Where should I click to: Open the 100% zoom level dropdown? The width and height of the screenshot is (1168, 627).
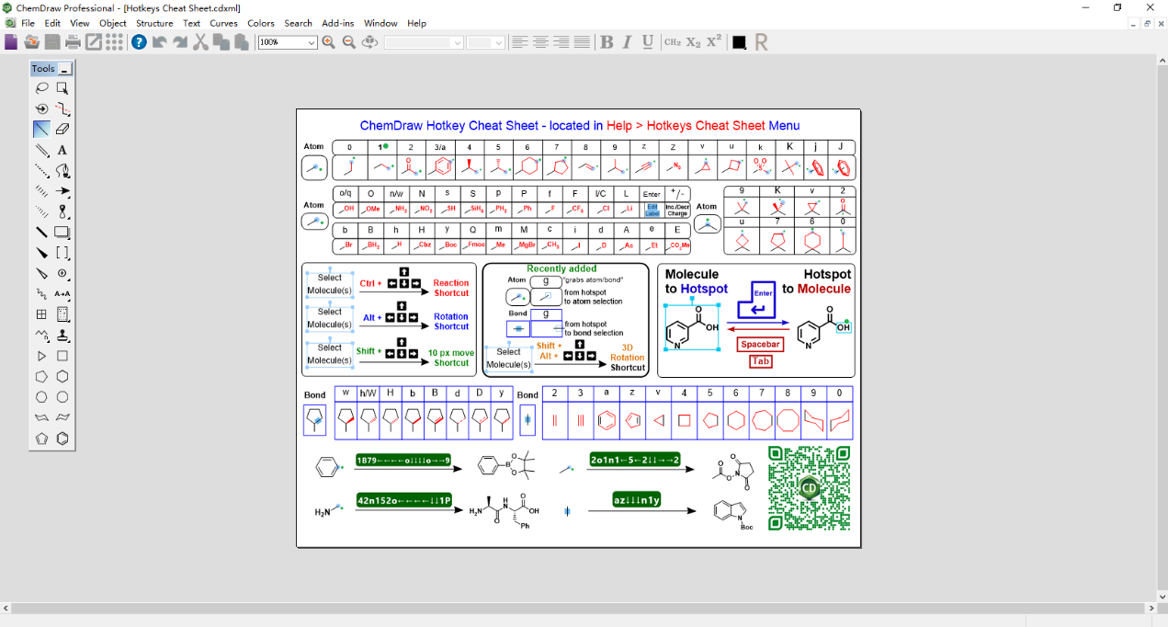coord(311,43)
